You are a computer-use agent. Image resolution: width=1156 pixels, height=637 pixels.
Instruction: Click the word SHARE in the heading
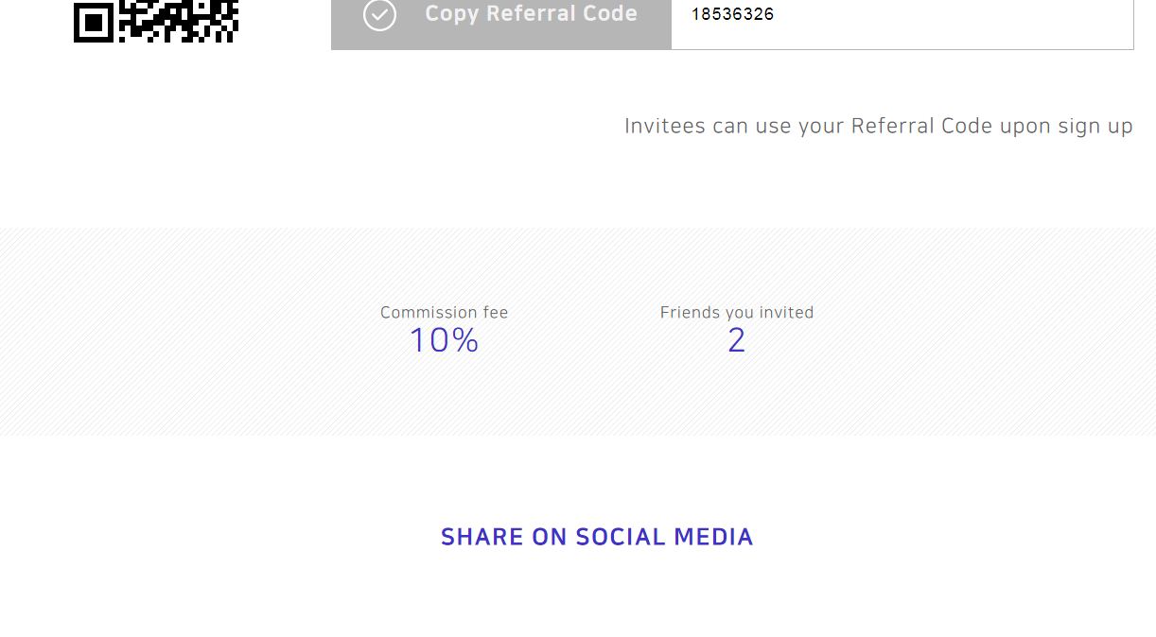pyautogui.click(x=482, y=537)
